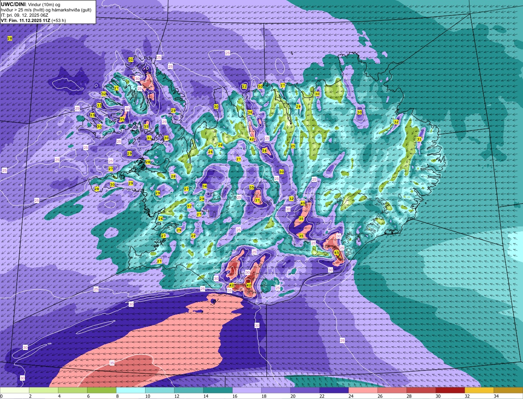Click the white '35' contour label over the southwest sea
The width and height of the screenshot is (523, 399).
112,363
